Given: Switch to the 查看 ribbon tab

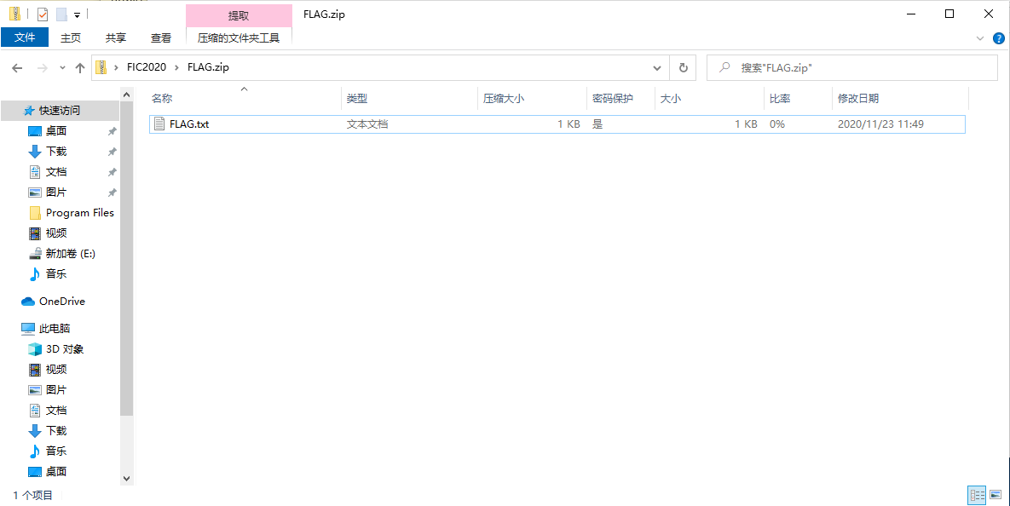Looking at the screenshot, I should tap(161, 37).
